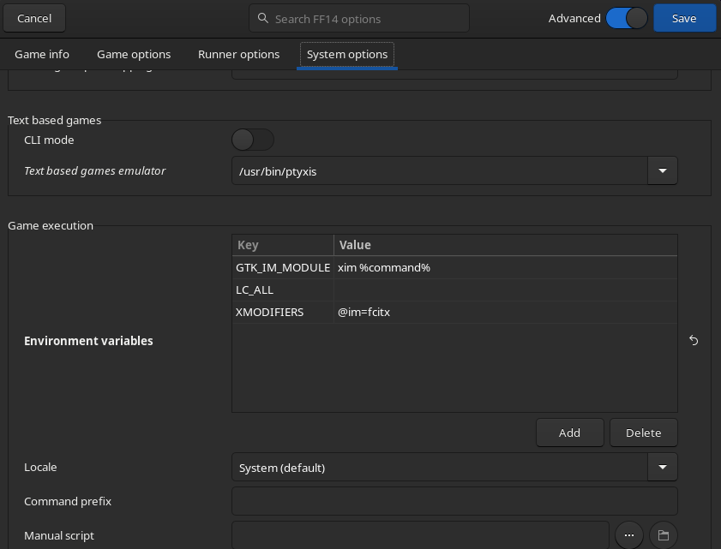Open the Manual script three-dots browse button
The height and width of the screenshot is (549, 721).
(628, 535)
